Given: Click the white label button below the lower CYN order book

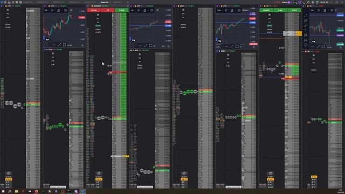Looking at the screenshot, I should tap(58, 187).
